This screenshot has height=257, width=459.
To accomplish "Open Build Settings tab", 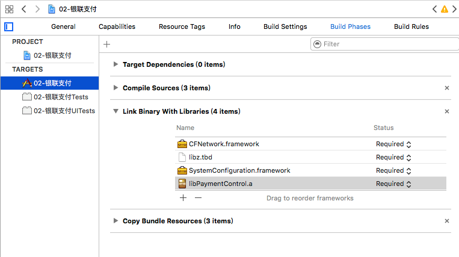I will [285, 26].
